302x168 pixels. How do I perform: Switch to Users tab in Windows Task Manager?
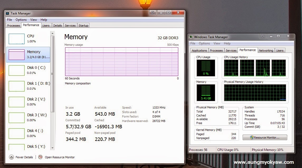280,50
